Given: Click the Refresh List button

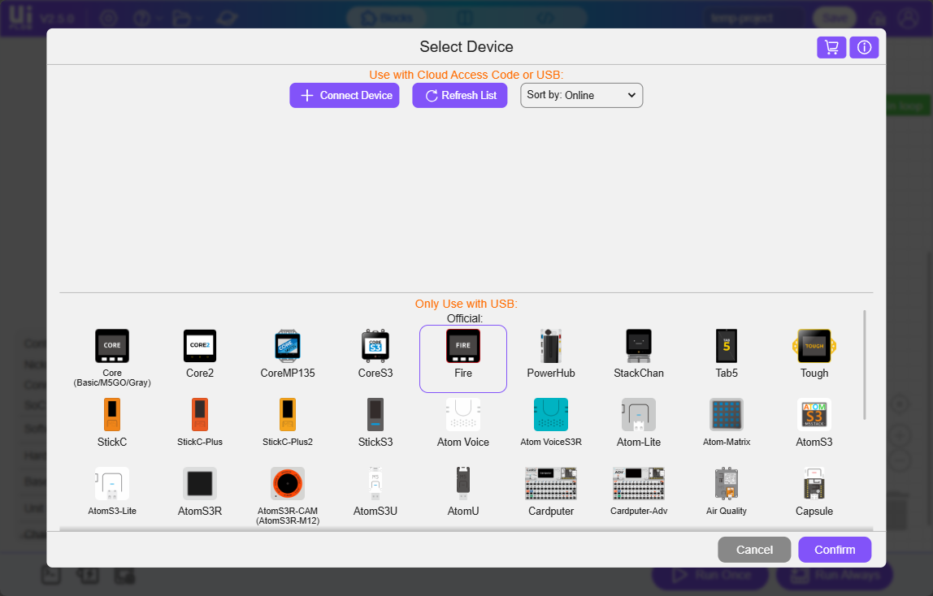Looking at the screenshot, I should pyautogui.click(x=460, y=95).
